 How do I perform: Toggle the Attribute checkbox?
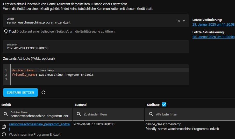[164, 104]
